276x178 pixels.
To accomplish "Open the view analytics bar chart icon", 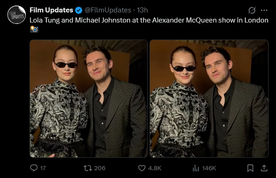I will pos(196,168).
